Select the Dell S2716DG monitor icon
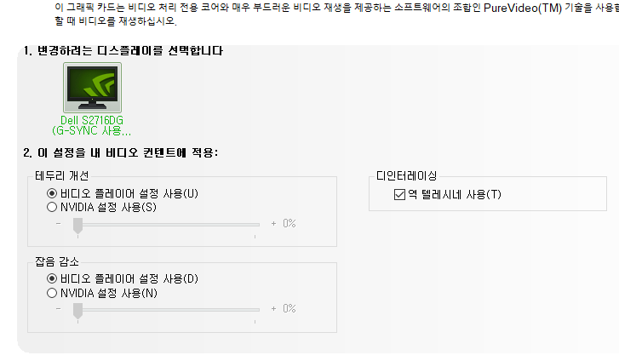This screenshot has width=619, height=361. (x=92, y=89)
